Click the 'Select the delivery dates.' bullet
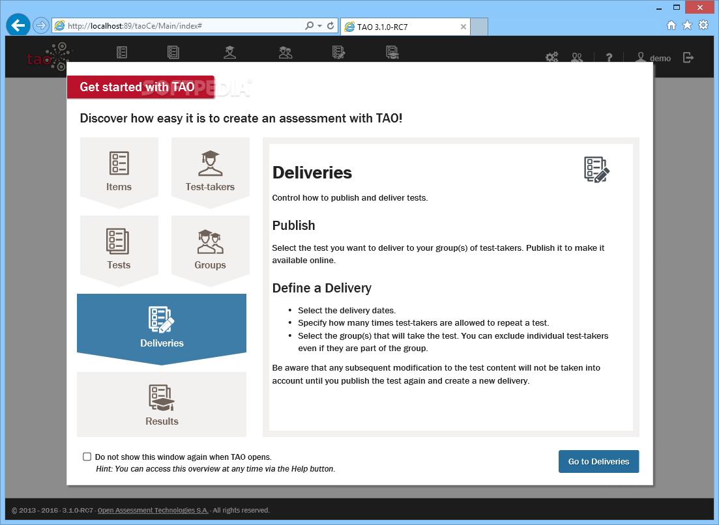This screenshot has width=719, height=525. (x=347, y=310)
